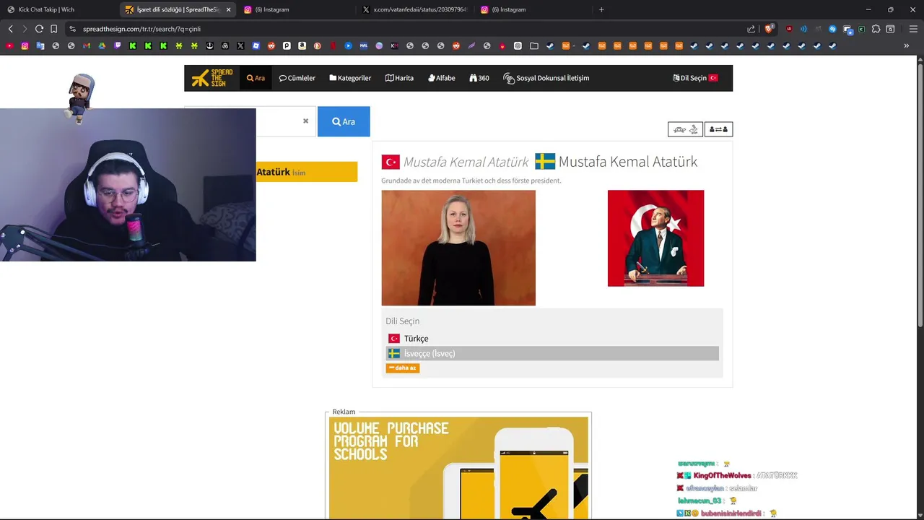Image resolution: width=924 pixels, height=520 pixels.
Task: Select İsveççe (İsveç) language row
Action: pos(552,353)
